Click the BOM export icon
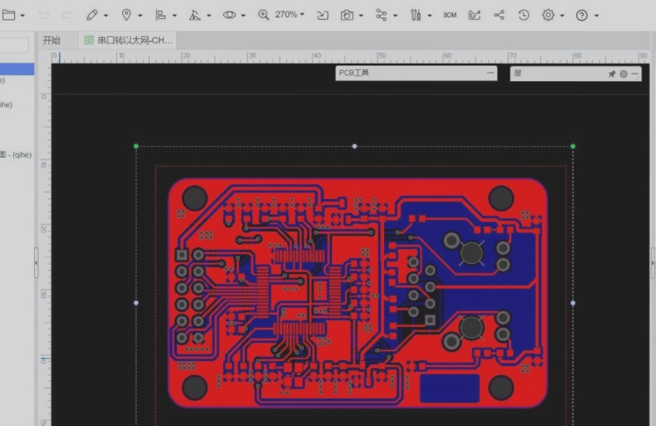Image resolution: width=656 pixels, height=426 pixels. click(x=449, y=14)
